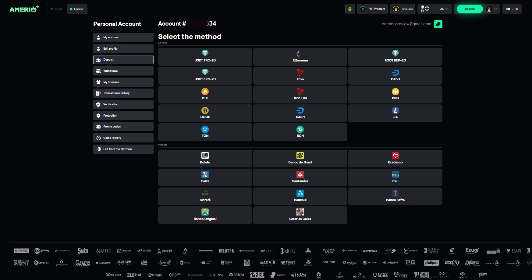The image size is (532, 280).
Task: Open Bonuses in the header
Action: coord(403,9)
